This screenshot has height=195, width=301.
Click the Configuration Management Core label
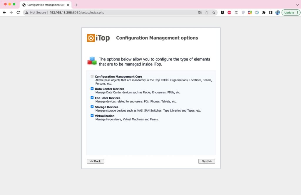[x=118, y=77]
